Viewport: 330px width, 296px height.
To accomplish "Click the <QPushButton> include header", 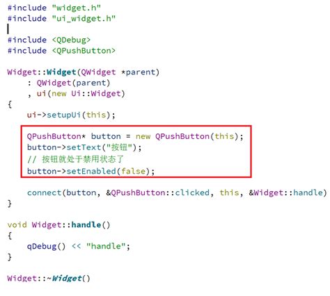I will coord(84,51).
